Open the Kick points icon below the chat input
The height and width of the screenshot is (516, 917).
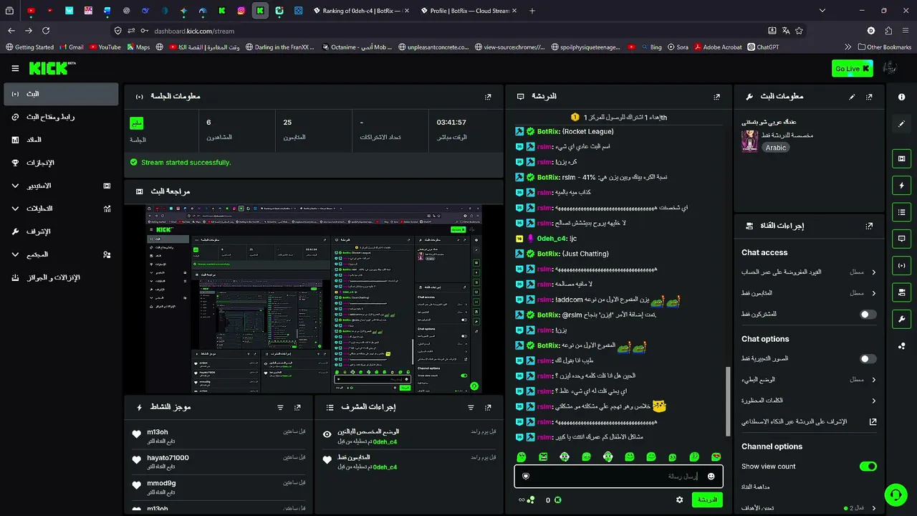557,500
